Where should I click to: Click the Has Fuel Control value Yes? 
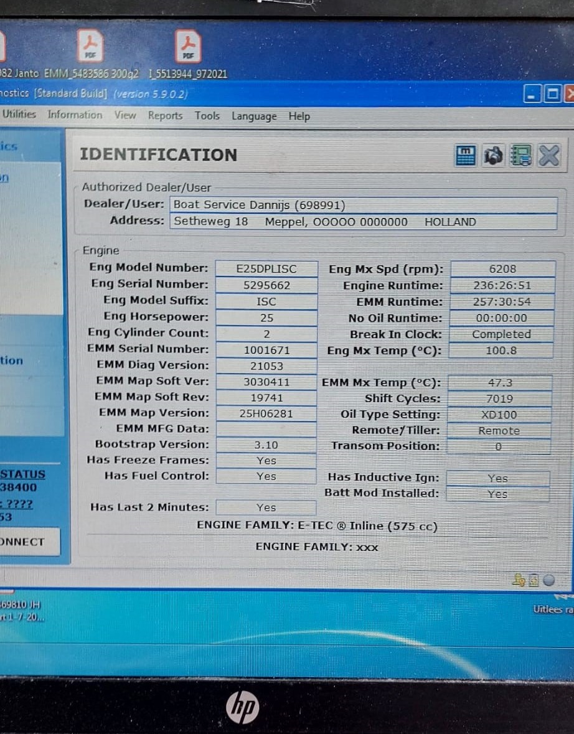point(266,476)
